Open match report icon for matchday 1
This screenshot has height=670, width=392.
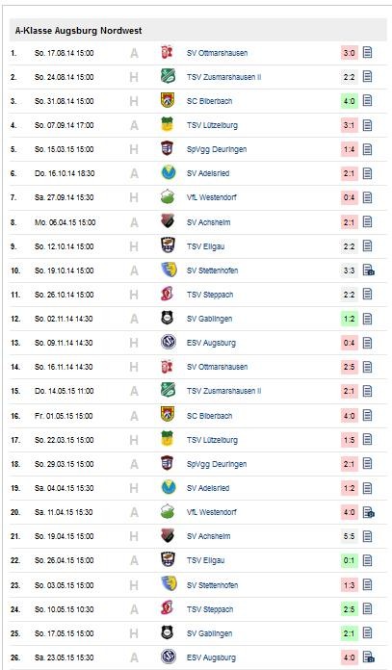(x=367, y=53)
